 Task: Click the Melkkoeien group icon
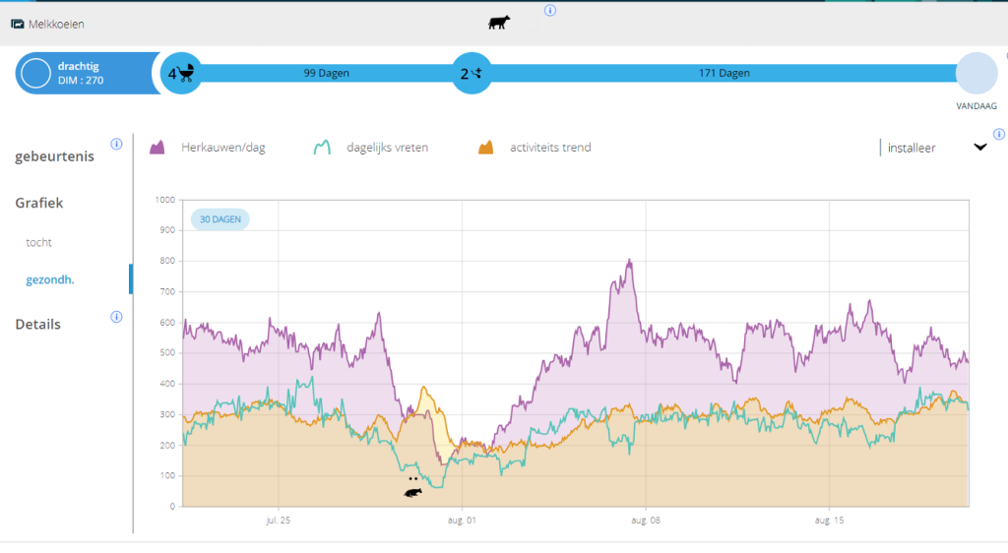click(x=17, y=23)
